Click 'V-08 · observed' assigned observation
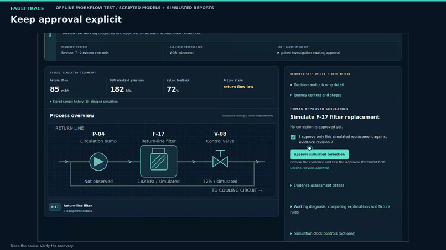Screen dimensions: 446x250 tap(181, 53)
